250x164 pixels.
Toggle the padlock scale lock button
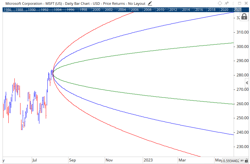[244, 17]
